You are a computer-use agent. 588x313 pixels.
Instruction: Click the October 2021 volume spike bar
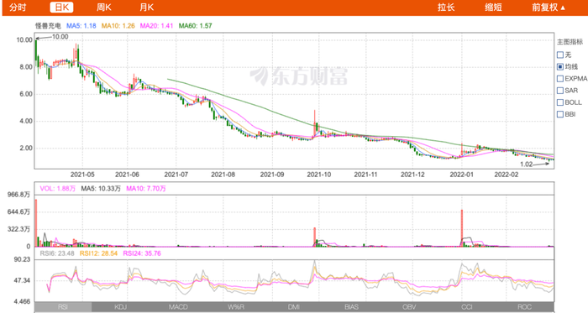click(315, 237)
